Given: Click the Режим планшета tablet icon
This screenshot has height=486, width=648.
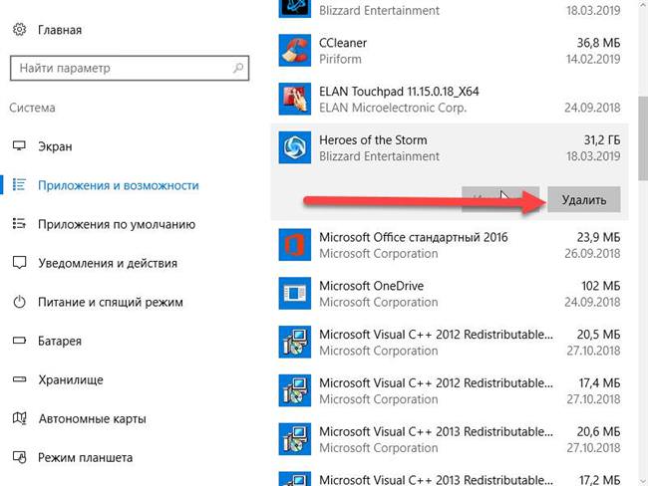Looking at the screenshot, I should [x=19, y=457].
